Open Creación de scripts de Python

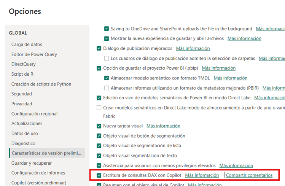41,84
